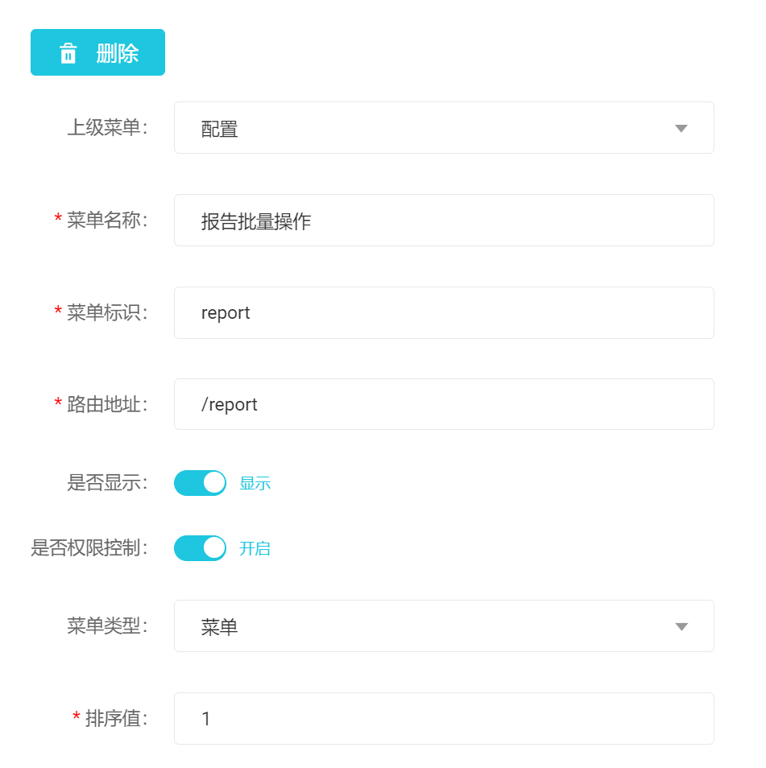Screen dimensions: 766x768
Task: Click the 菜单标识 input containing report
Action: coord(443,312)
